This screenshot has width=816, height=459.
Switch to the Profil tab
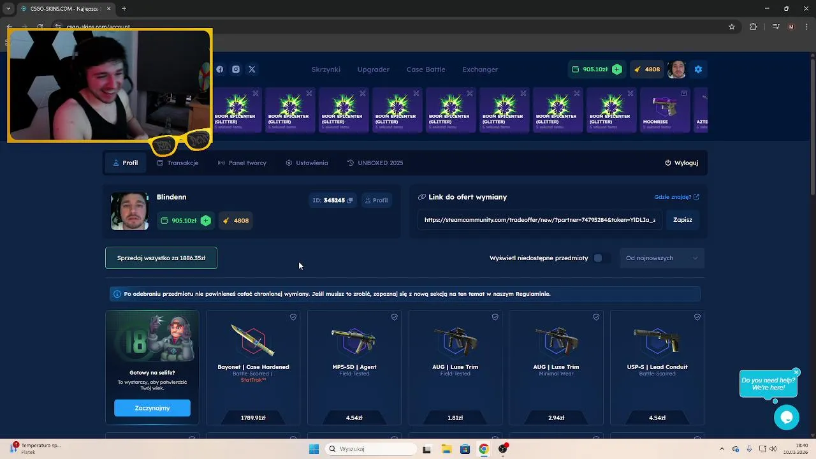126,163
